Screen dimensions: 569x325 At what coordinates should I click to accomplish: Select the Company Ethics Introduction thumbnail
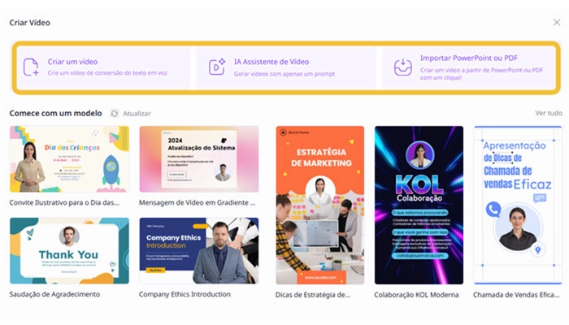199,250
